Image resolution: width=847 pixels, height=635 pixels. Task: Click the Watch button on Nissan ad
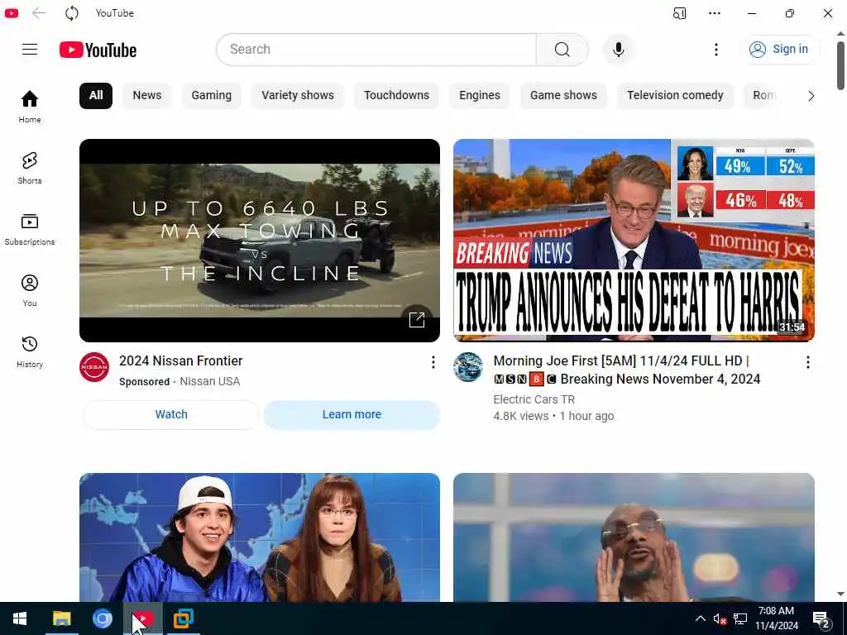click(x=171, y=415)
